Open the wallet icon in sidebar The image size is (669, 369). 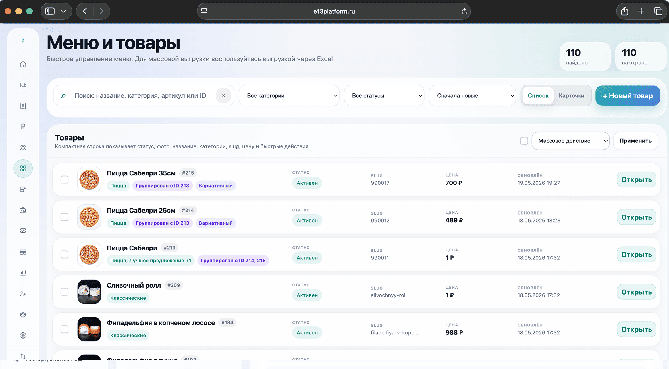23,210
